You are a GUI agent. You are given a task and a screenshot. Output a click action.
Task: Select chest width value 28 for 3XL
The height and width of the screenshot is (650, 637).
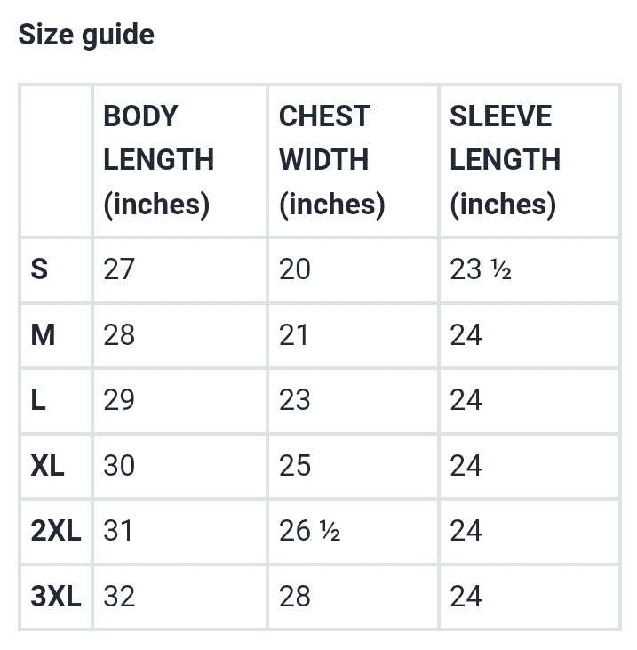(x=295, y=597)
